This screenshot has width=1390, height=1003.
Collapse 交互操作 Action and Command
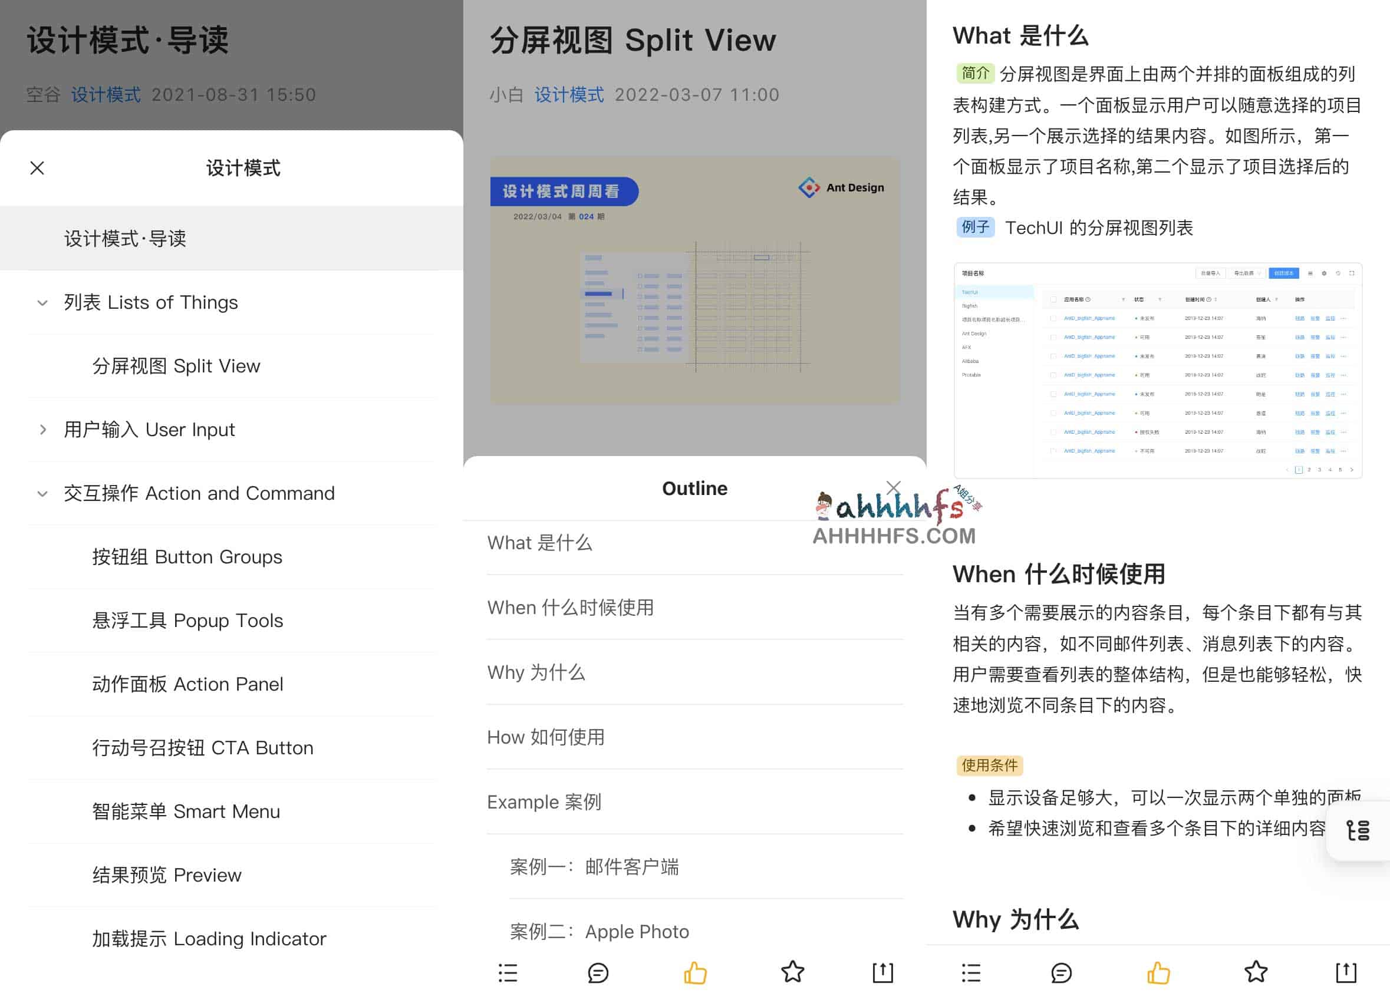click(x=42, y=494)
